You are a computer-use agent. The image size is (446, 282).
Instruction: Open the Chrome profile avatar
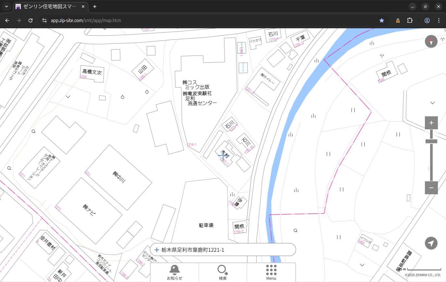[x=427, y=20]
